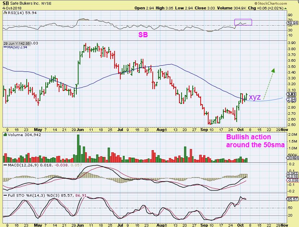This screenshot has width=299, height=227.
Task: Click the Bullish action around the 50sma note
Action: tap(255, 141)
